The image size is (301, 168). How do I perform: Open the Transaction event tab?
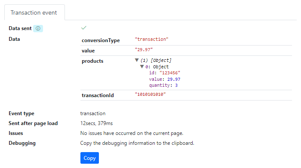[34, 12]
